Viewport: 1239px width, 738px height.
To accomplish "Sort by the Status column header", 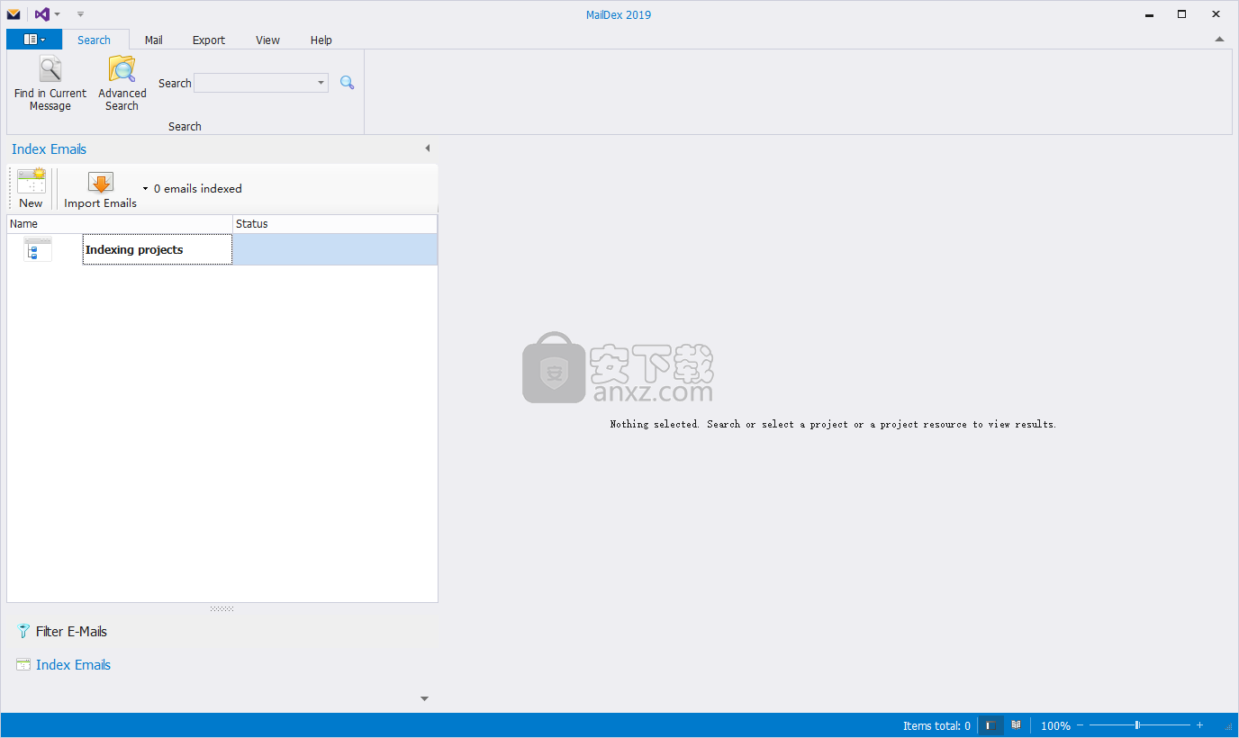I will pyautogui.click(x=335, y=224).
